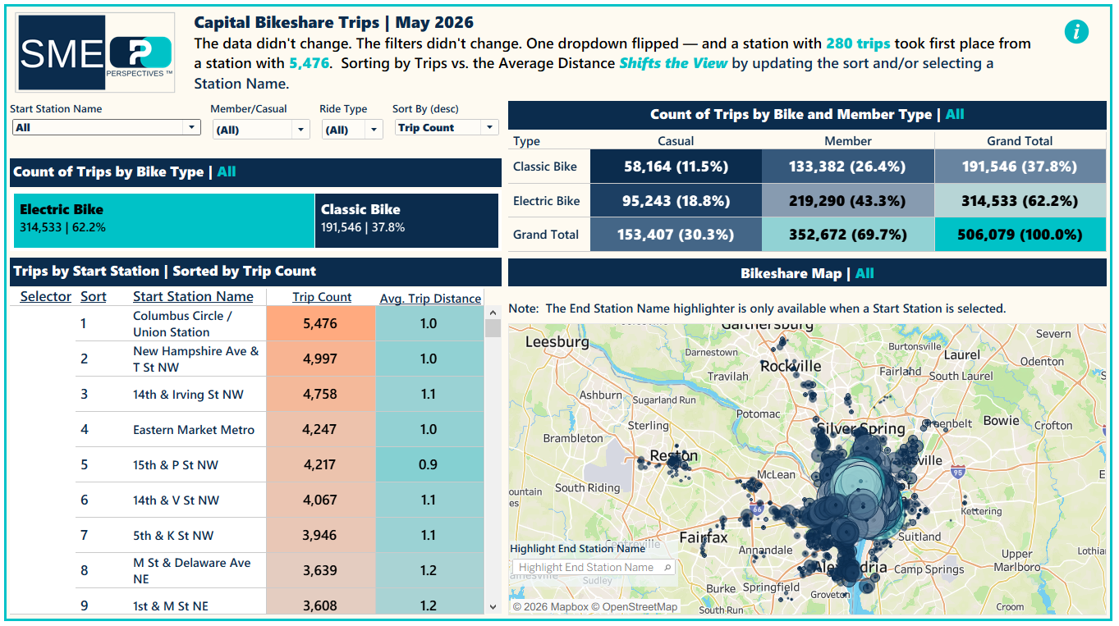Click the Selector column header
Viewport: 1119px width, 626px height.
coord(46,297)
